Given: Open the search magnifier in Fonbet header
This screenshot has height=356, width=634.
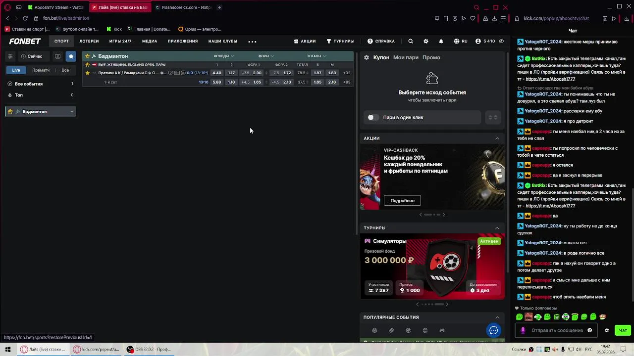Looking at the screenshot, I should 411,42.
